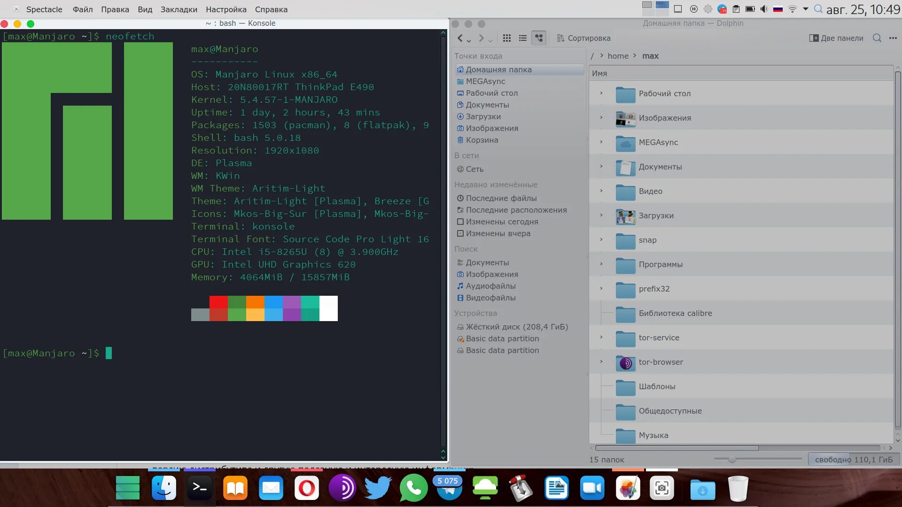This screenshot has height=507, width=902.
Task: Toggle the Wi-Fi network tray icon
Action: coord(792,9)
